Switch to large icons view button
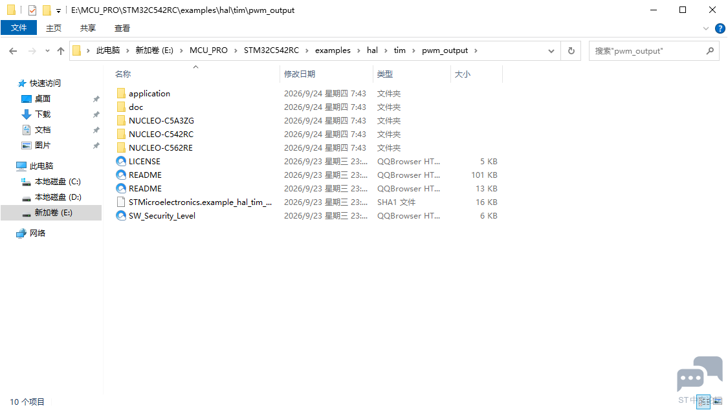Screen dimensions: 728x410 pyautogui.click(x=718, y=401)
